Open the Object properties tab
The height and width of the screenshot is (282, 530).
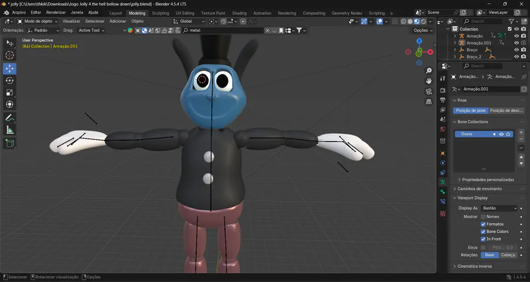click(443, 153)
